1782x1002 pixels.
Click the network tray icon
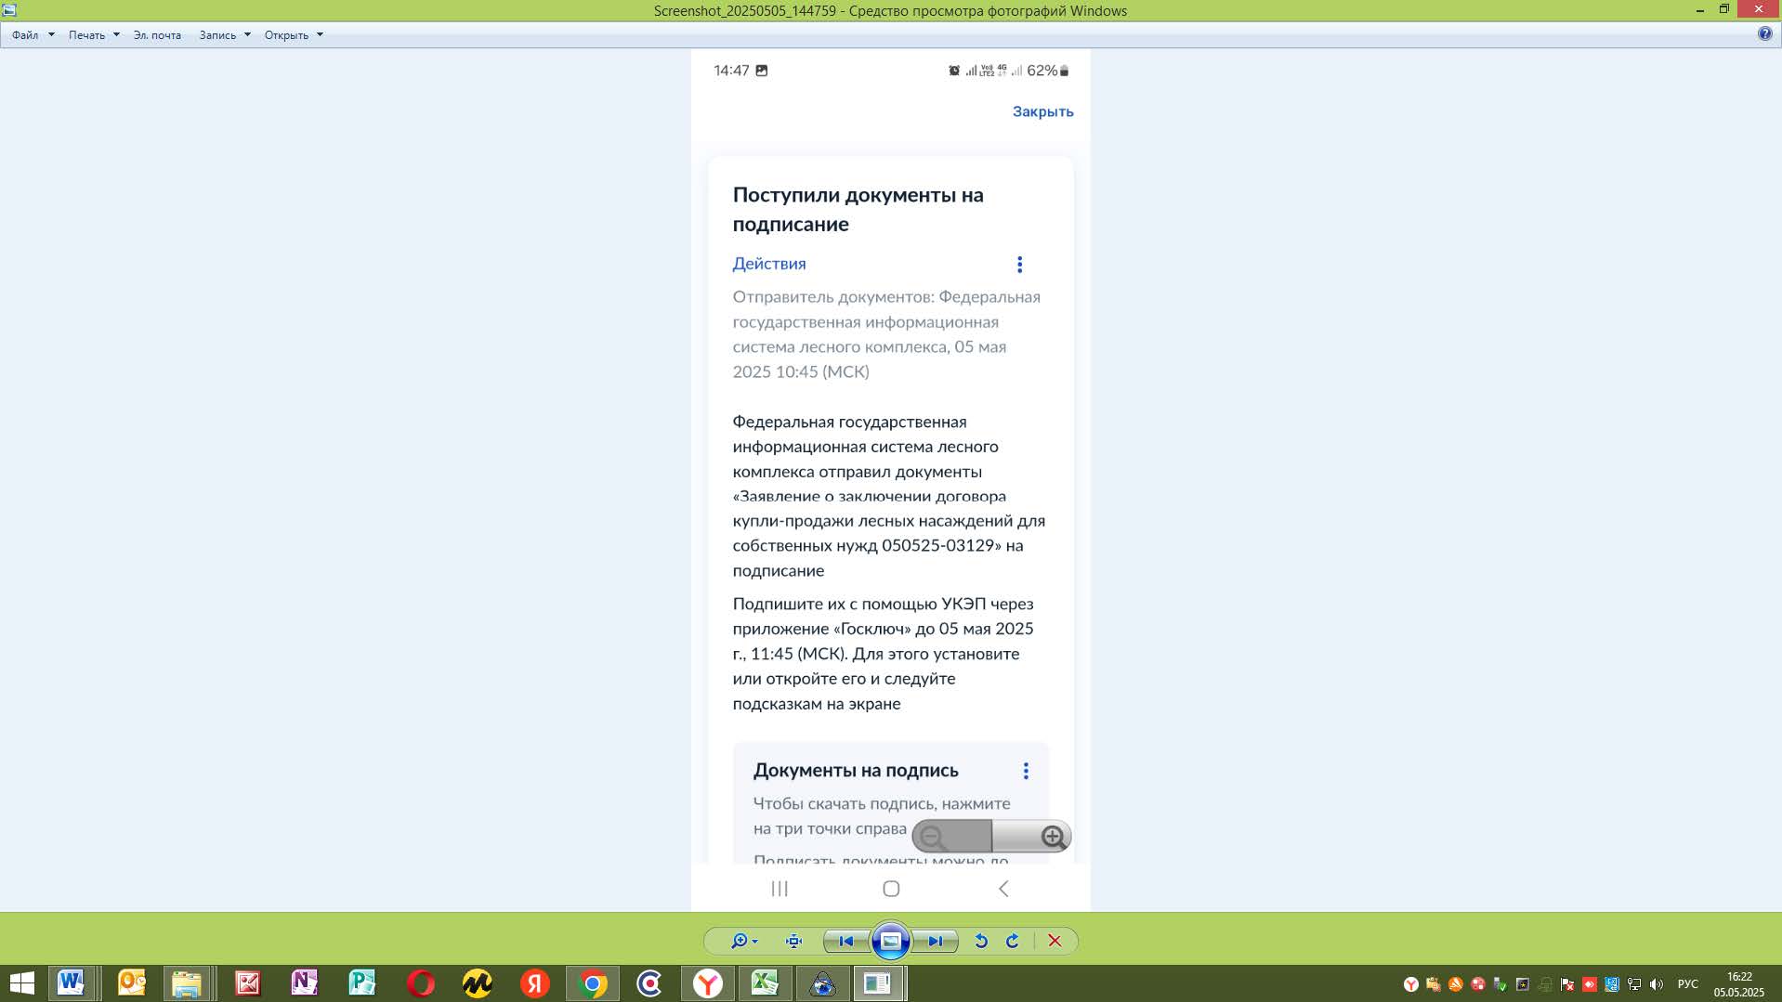[x=1634, y=984]
